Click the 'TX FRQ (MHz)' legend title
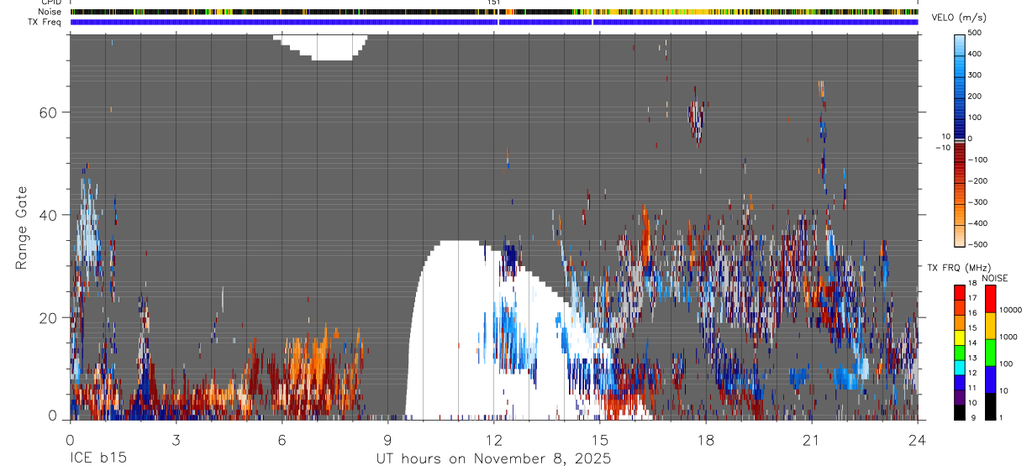Screen dimensions: 1032x476 (957, 268)
